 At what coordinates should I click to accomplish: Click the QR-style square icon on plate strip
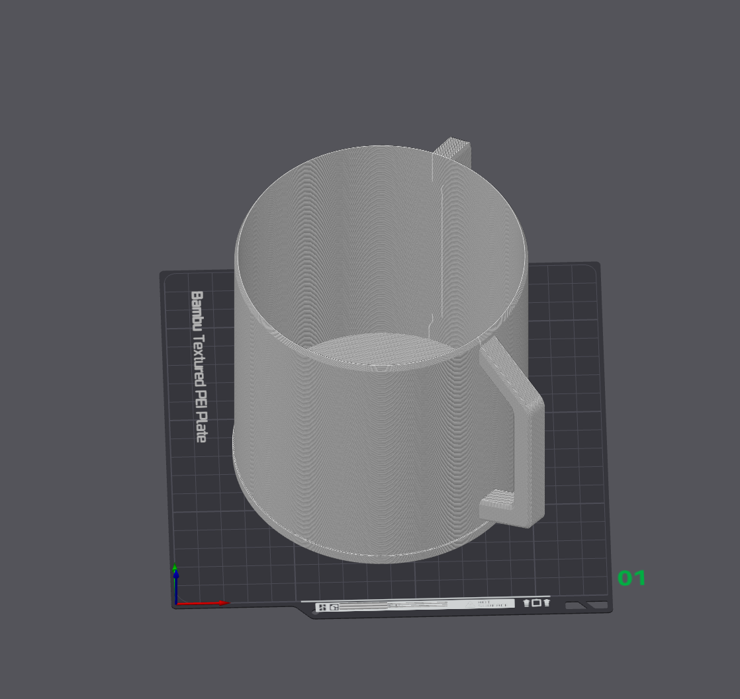(322, 606)
